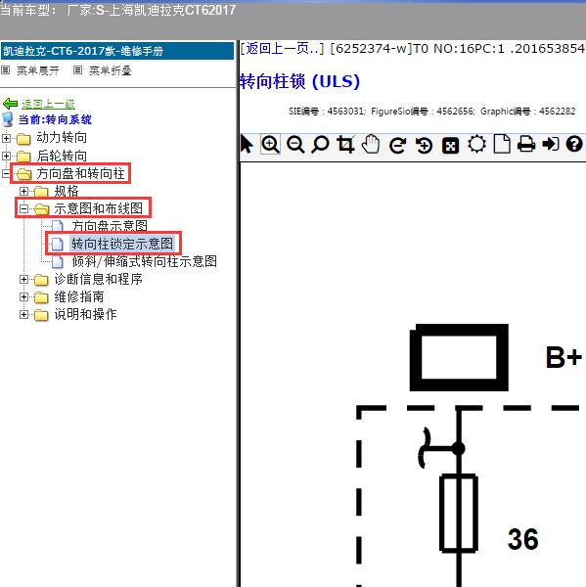Viewport: 586px width, 587px height.
Task: Activate the zoom out magnifier
Action: coord(295,145)
